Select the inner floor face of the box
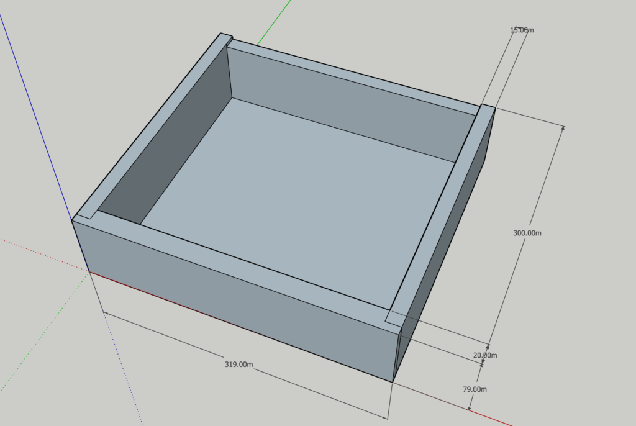Viewport: 636px width, 426px height. [298, 199]
